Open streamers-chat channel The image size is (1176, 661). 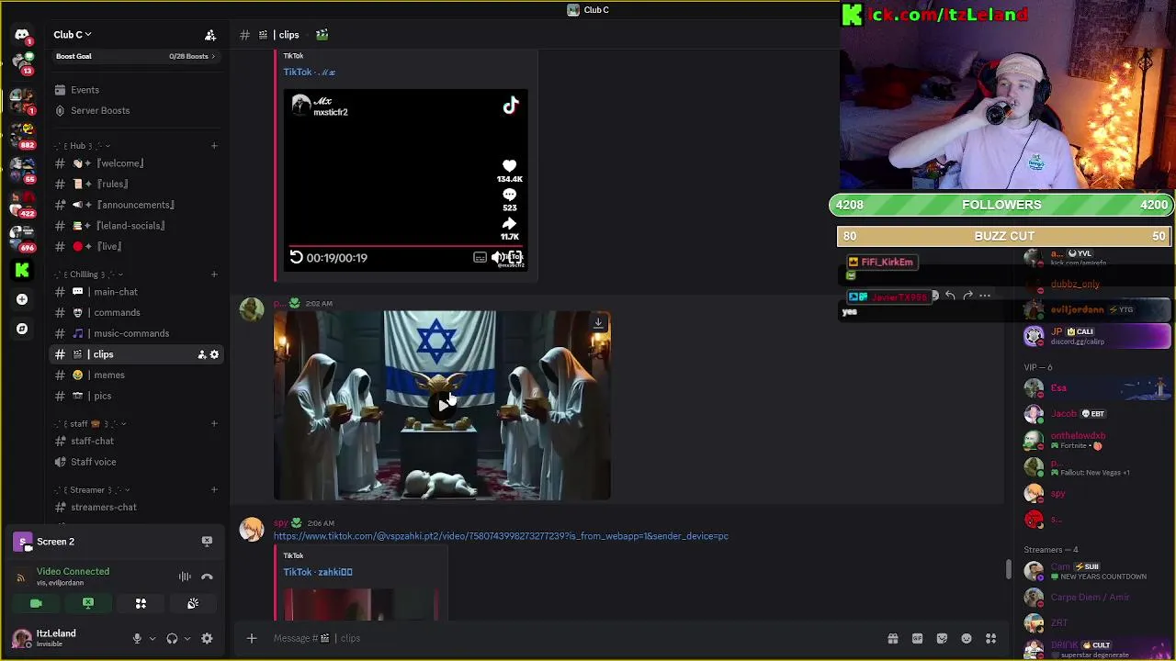coord(136,507)
